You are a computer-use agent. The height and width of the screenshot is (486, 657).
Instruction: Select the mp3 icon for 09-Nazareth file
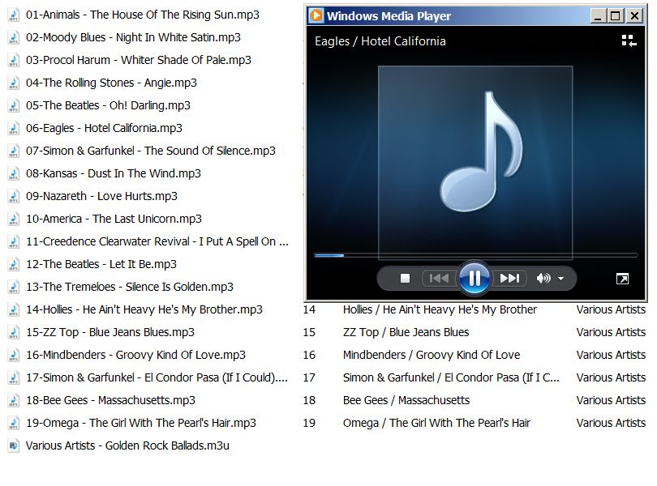[14, 196]
